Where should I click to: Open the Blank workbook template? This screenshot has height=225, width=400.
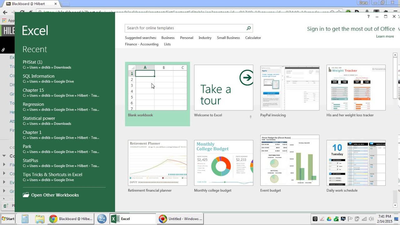157,94
